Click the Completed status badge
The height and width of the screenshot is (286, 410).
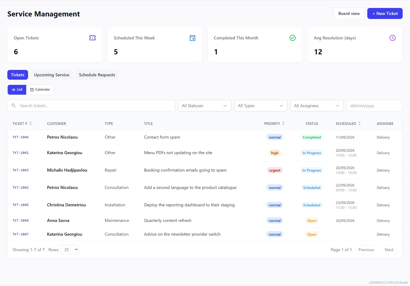312,137
